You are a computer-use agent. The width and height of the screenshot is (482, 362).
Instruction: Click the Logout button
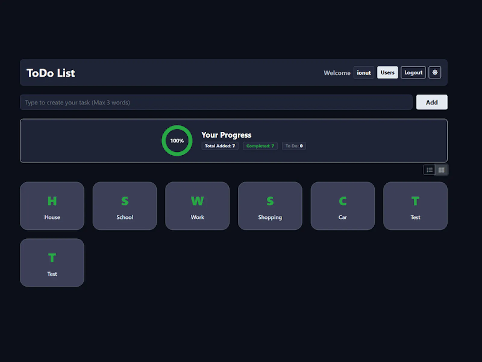point(413,72)
